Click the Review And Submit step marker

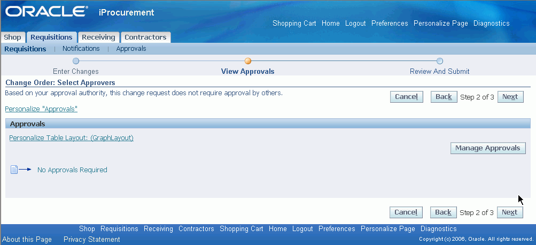(440, 61)
